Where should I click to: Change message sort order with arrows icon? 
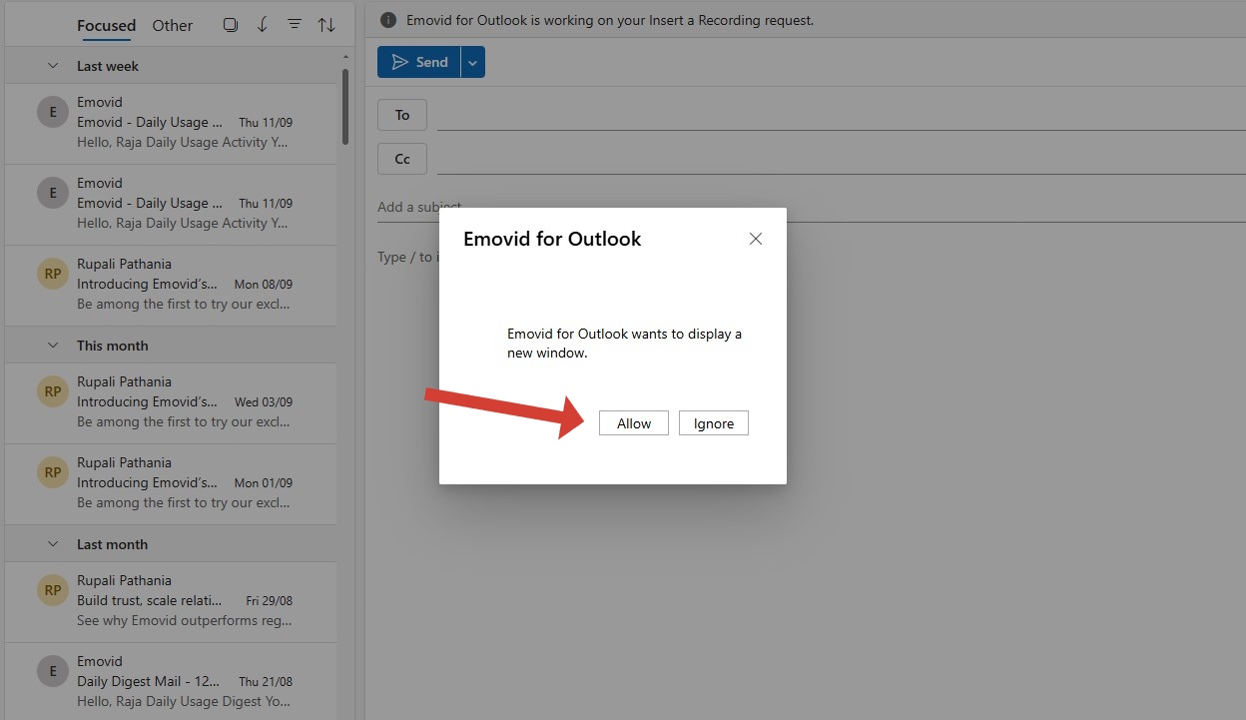tap(327, 24)
